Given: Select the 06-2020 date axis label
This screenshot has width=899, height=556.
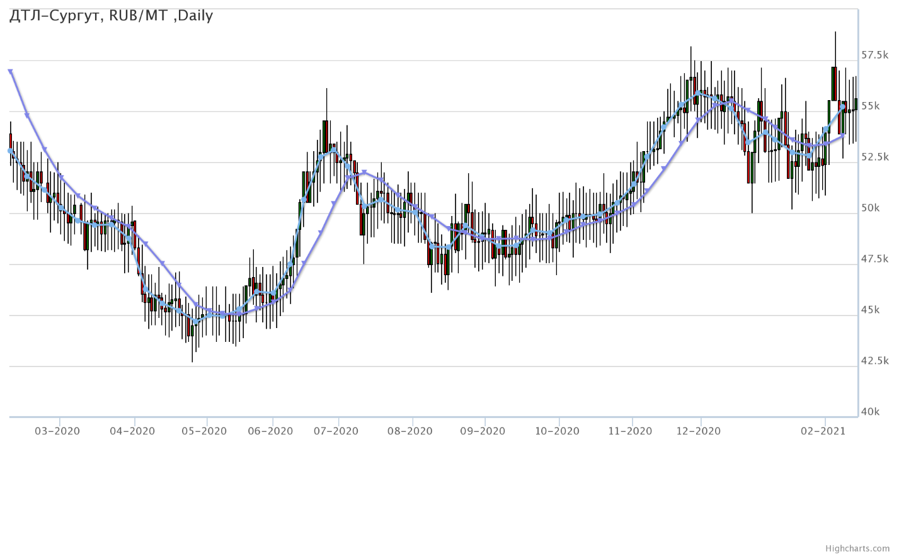Looking at the screenshot, I should click(x=270, y=431).
